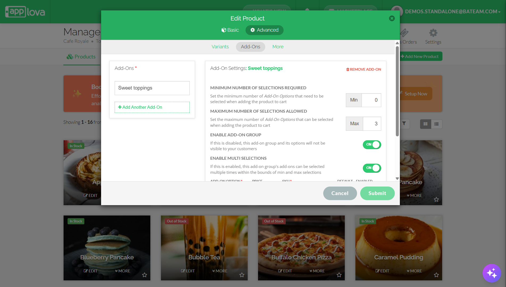Switch to the Advanced product tab
The image size is (506, 287).
point(264,30)
